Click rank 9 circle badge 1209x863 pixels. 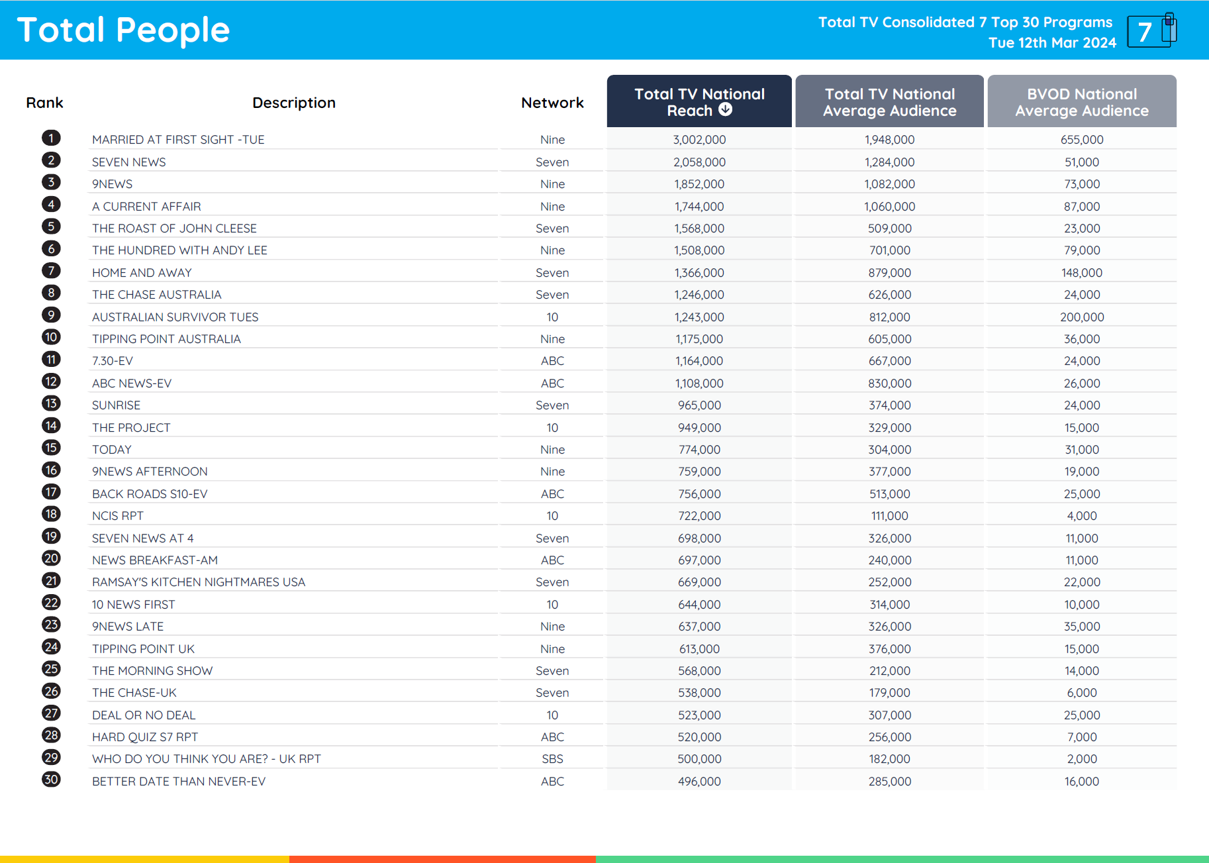(51, 315)
